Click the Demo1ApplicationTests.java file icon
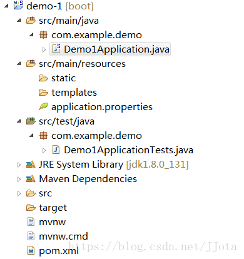The width and height of the screenshot is (244, 259). click(x=56, y=150)
